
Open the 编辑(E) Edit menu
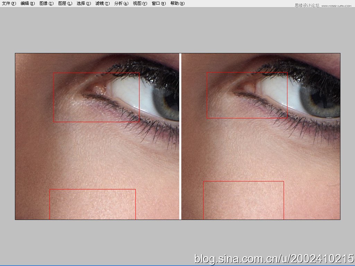(28, 3)
